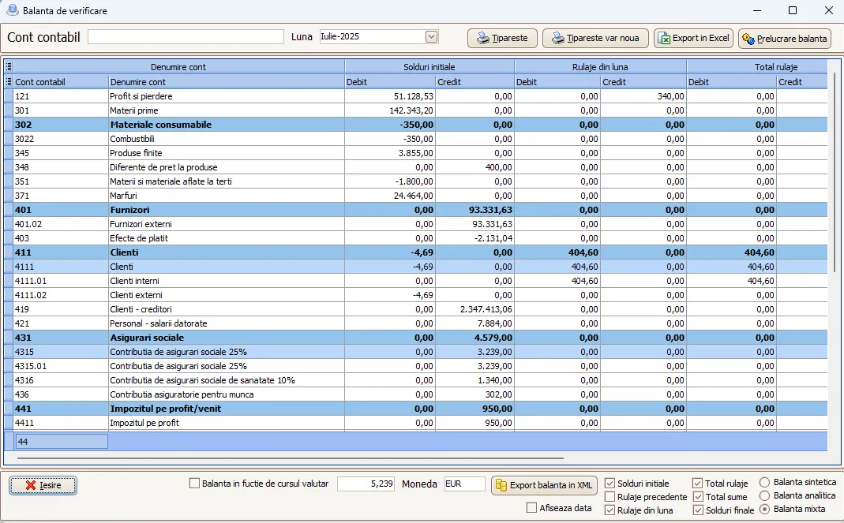Viewport: 844px width, 523px height.
Task: Toggle the Rulaje din luna checkbox
Action: [610, 510]
